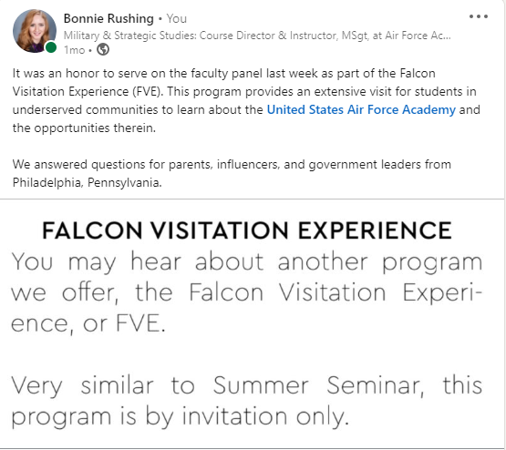Click the 1mo post timestamp

tap(74, 50)
